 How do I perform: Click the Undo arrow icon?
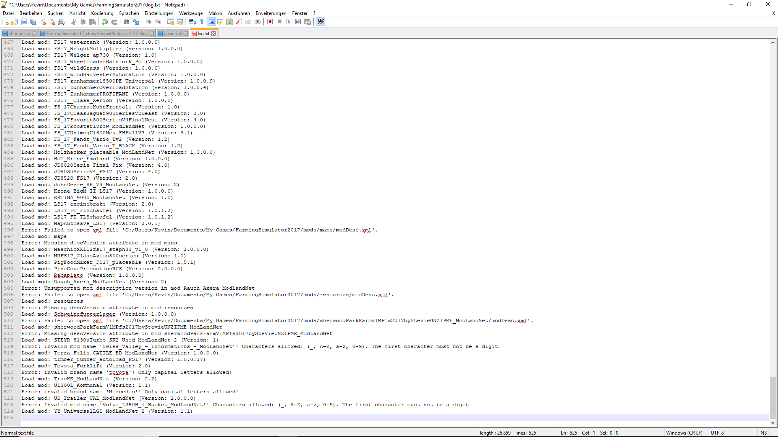[105, 22]
